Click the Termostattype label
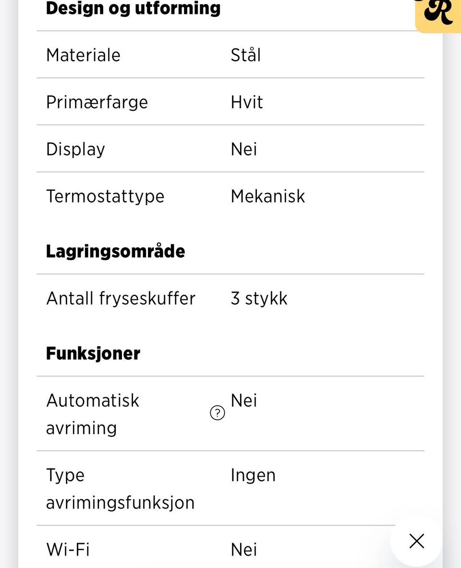 pos(105,196)
